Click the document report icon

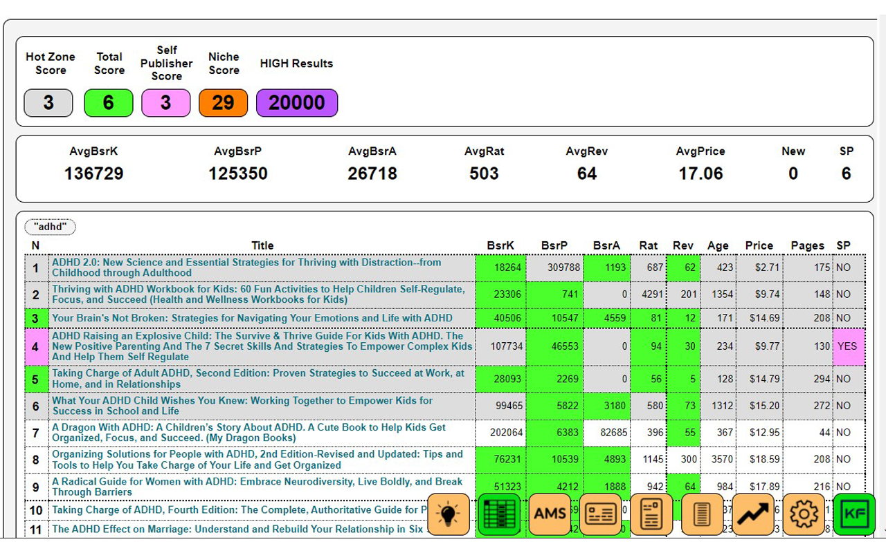click(x=651, y=514)
